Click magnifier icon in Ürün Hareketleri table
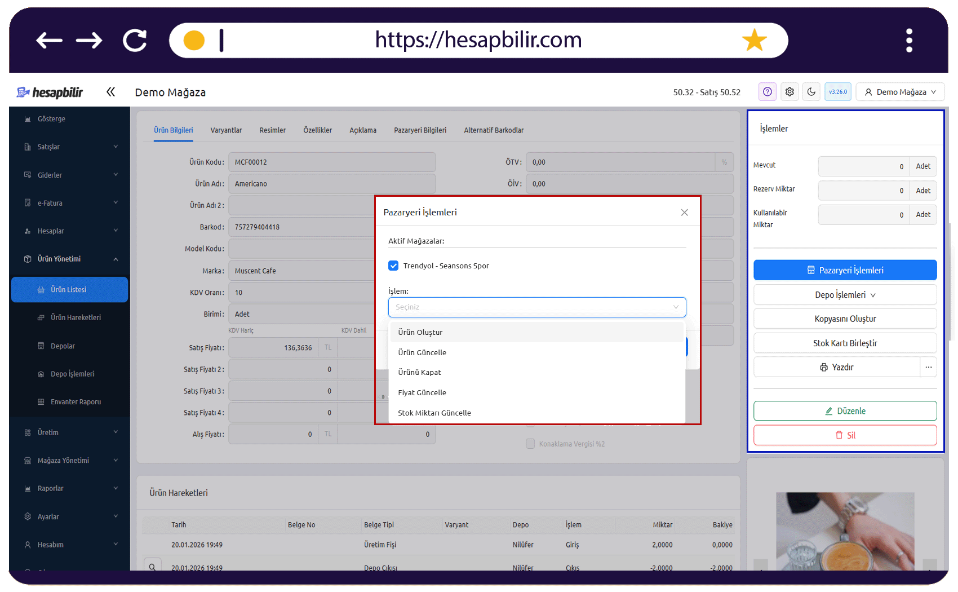The height and width of the screenshot is (592, 958). pos(152,566)
